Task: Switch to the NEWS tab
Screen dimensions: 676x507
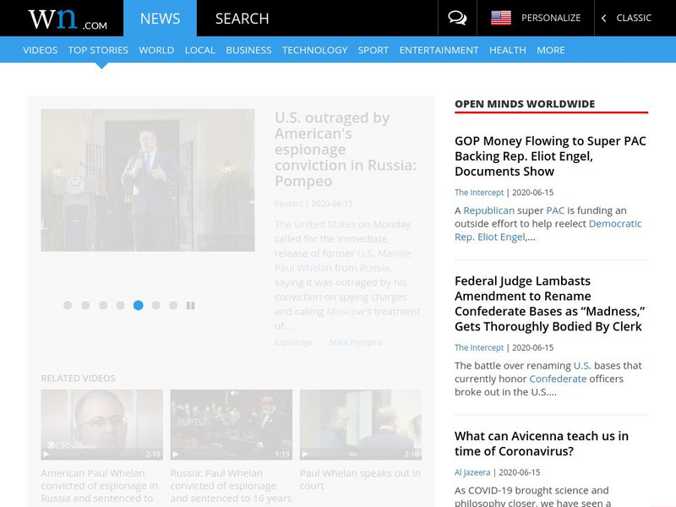Action: [x=161, y=17]
